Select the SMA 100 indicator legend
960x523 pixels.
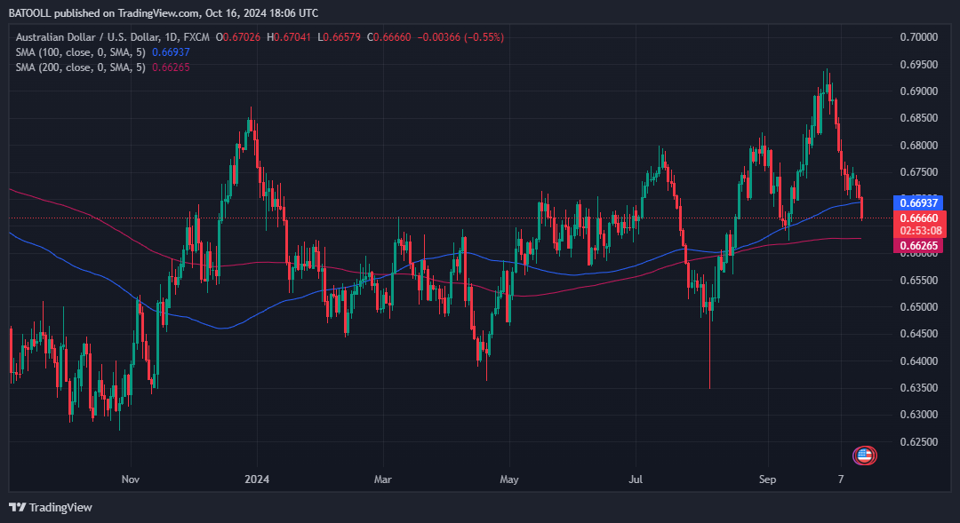point(79,52)
